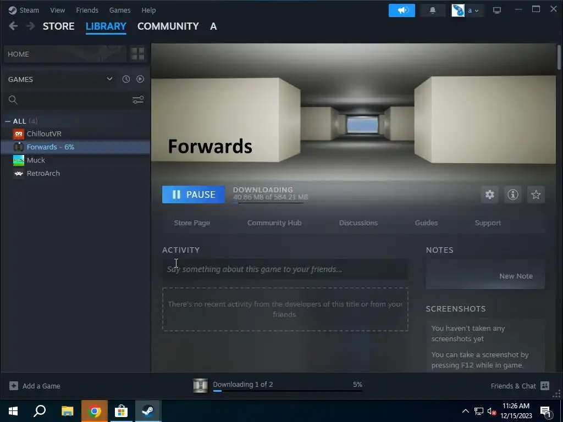
Task: Open the Steam menu
Action: pos(29,10)
